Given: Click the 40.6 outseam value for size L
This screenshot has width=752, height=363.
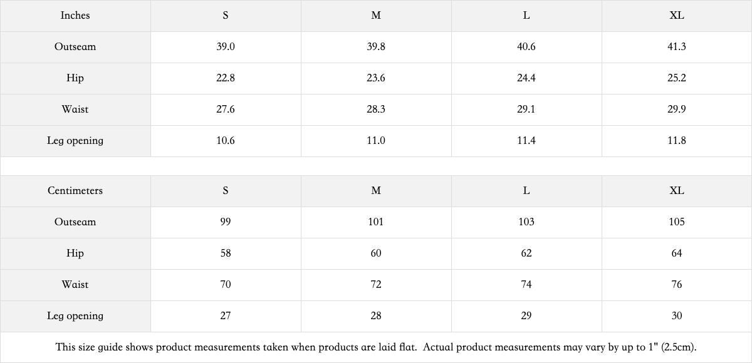Looking at the screenshot, I should (x=526, y=47).
